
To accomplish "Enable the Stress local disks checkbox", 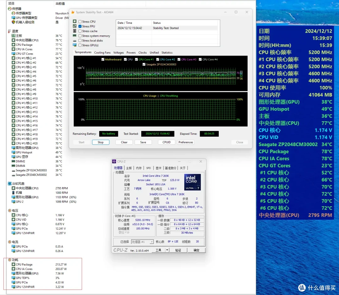I will click(x=80, y=41).
